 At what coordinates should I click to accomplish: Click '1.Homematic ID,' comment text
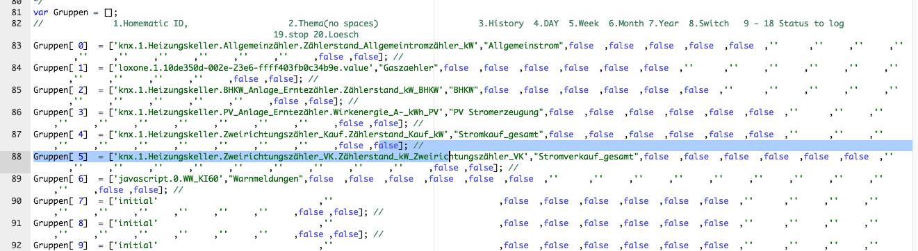pyautogui.click(x=151, y=24)
